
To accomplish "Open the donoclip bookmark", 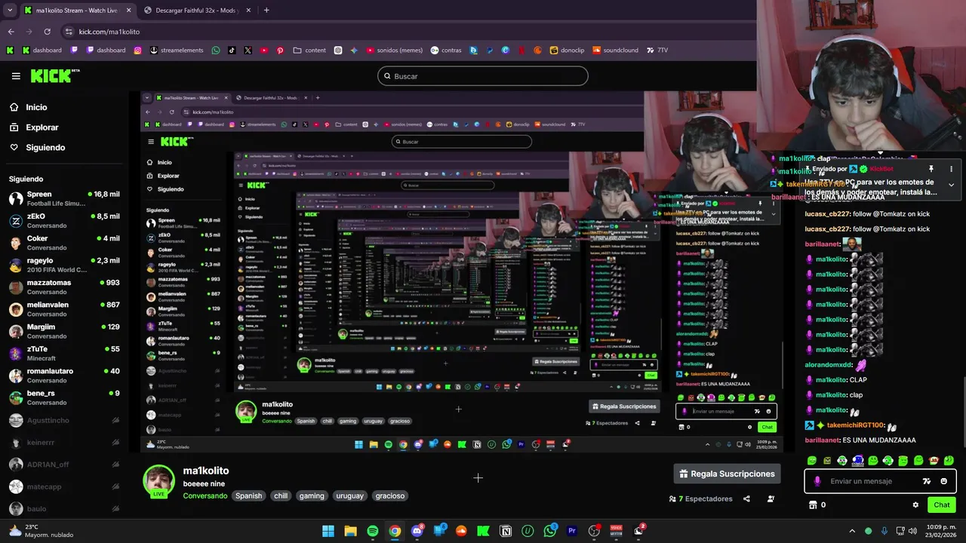I will coord(565,51).
